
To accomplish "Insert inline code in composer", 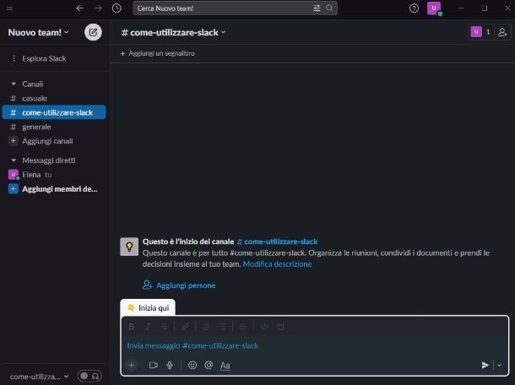I will [264, 327].
